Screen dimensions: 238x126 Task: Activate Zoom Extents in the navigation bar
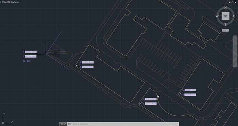[235, 51]
